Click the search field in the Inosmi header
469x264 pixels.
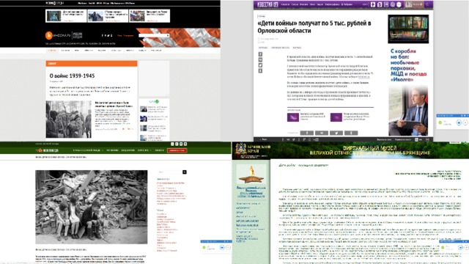coord(154,36)
